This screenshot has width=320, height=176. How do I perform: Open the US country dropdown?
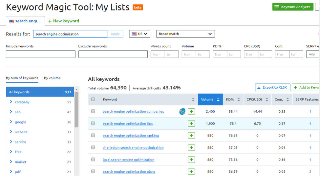pos(139,34)
